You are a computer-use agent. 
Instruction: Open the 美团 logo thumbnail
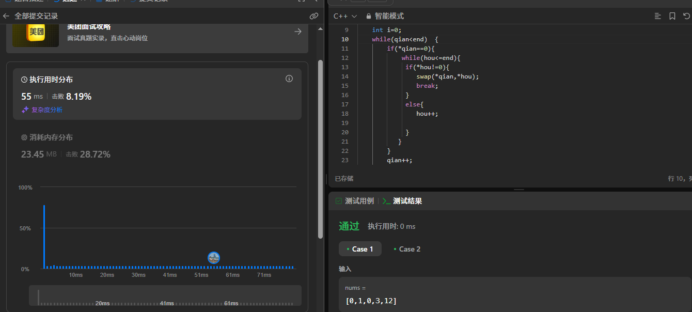(x=36, y=34)
